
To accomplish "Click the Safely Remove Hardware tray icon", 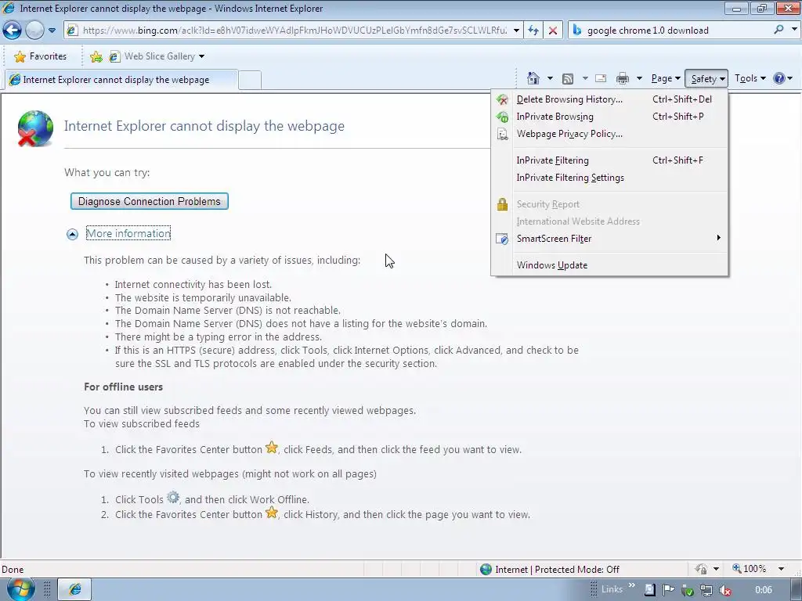I will (x=688, y=590).
